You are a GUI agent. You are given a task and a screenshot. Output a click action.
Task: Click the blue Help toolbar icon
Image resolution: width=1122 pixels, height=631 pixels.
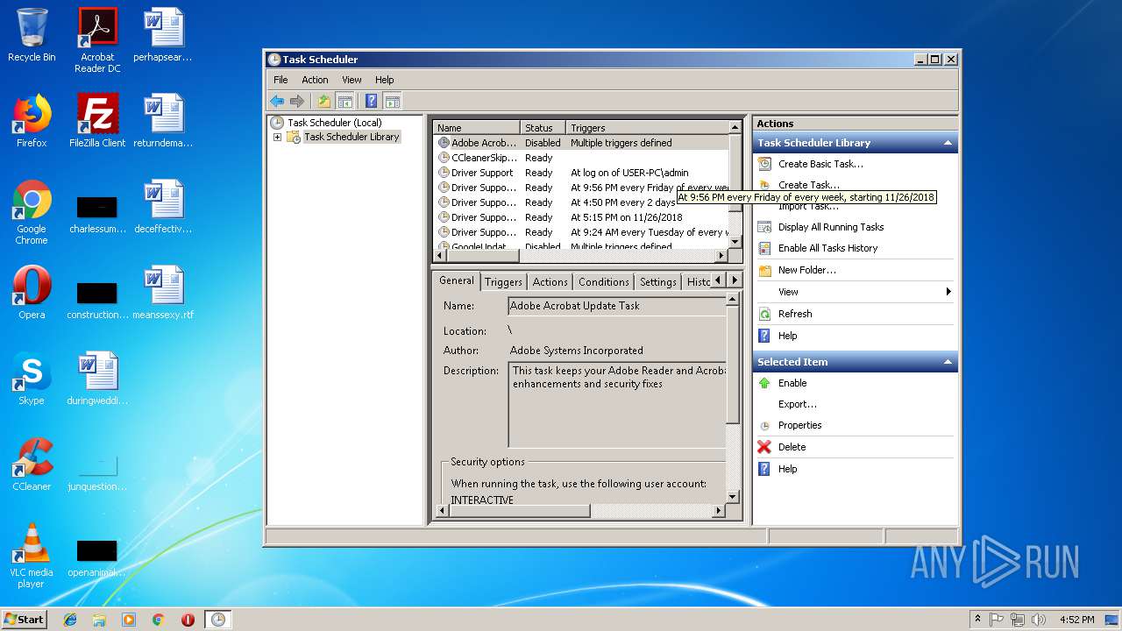pos(371,101)
